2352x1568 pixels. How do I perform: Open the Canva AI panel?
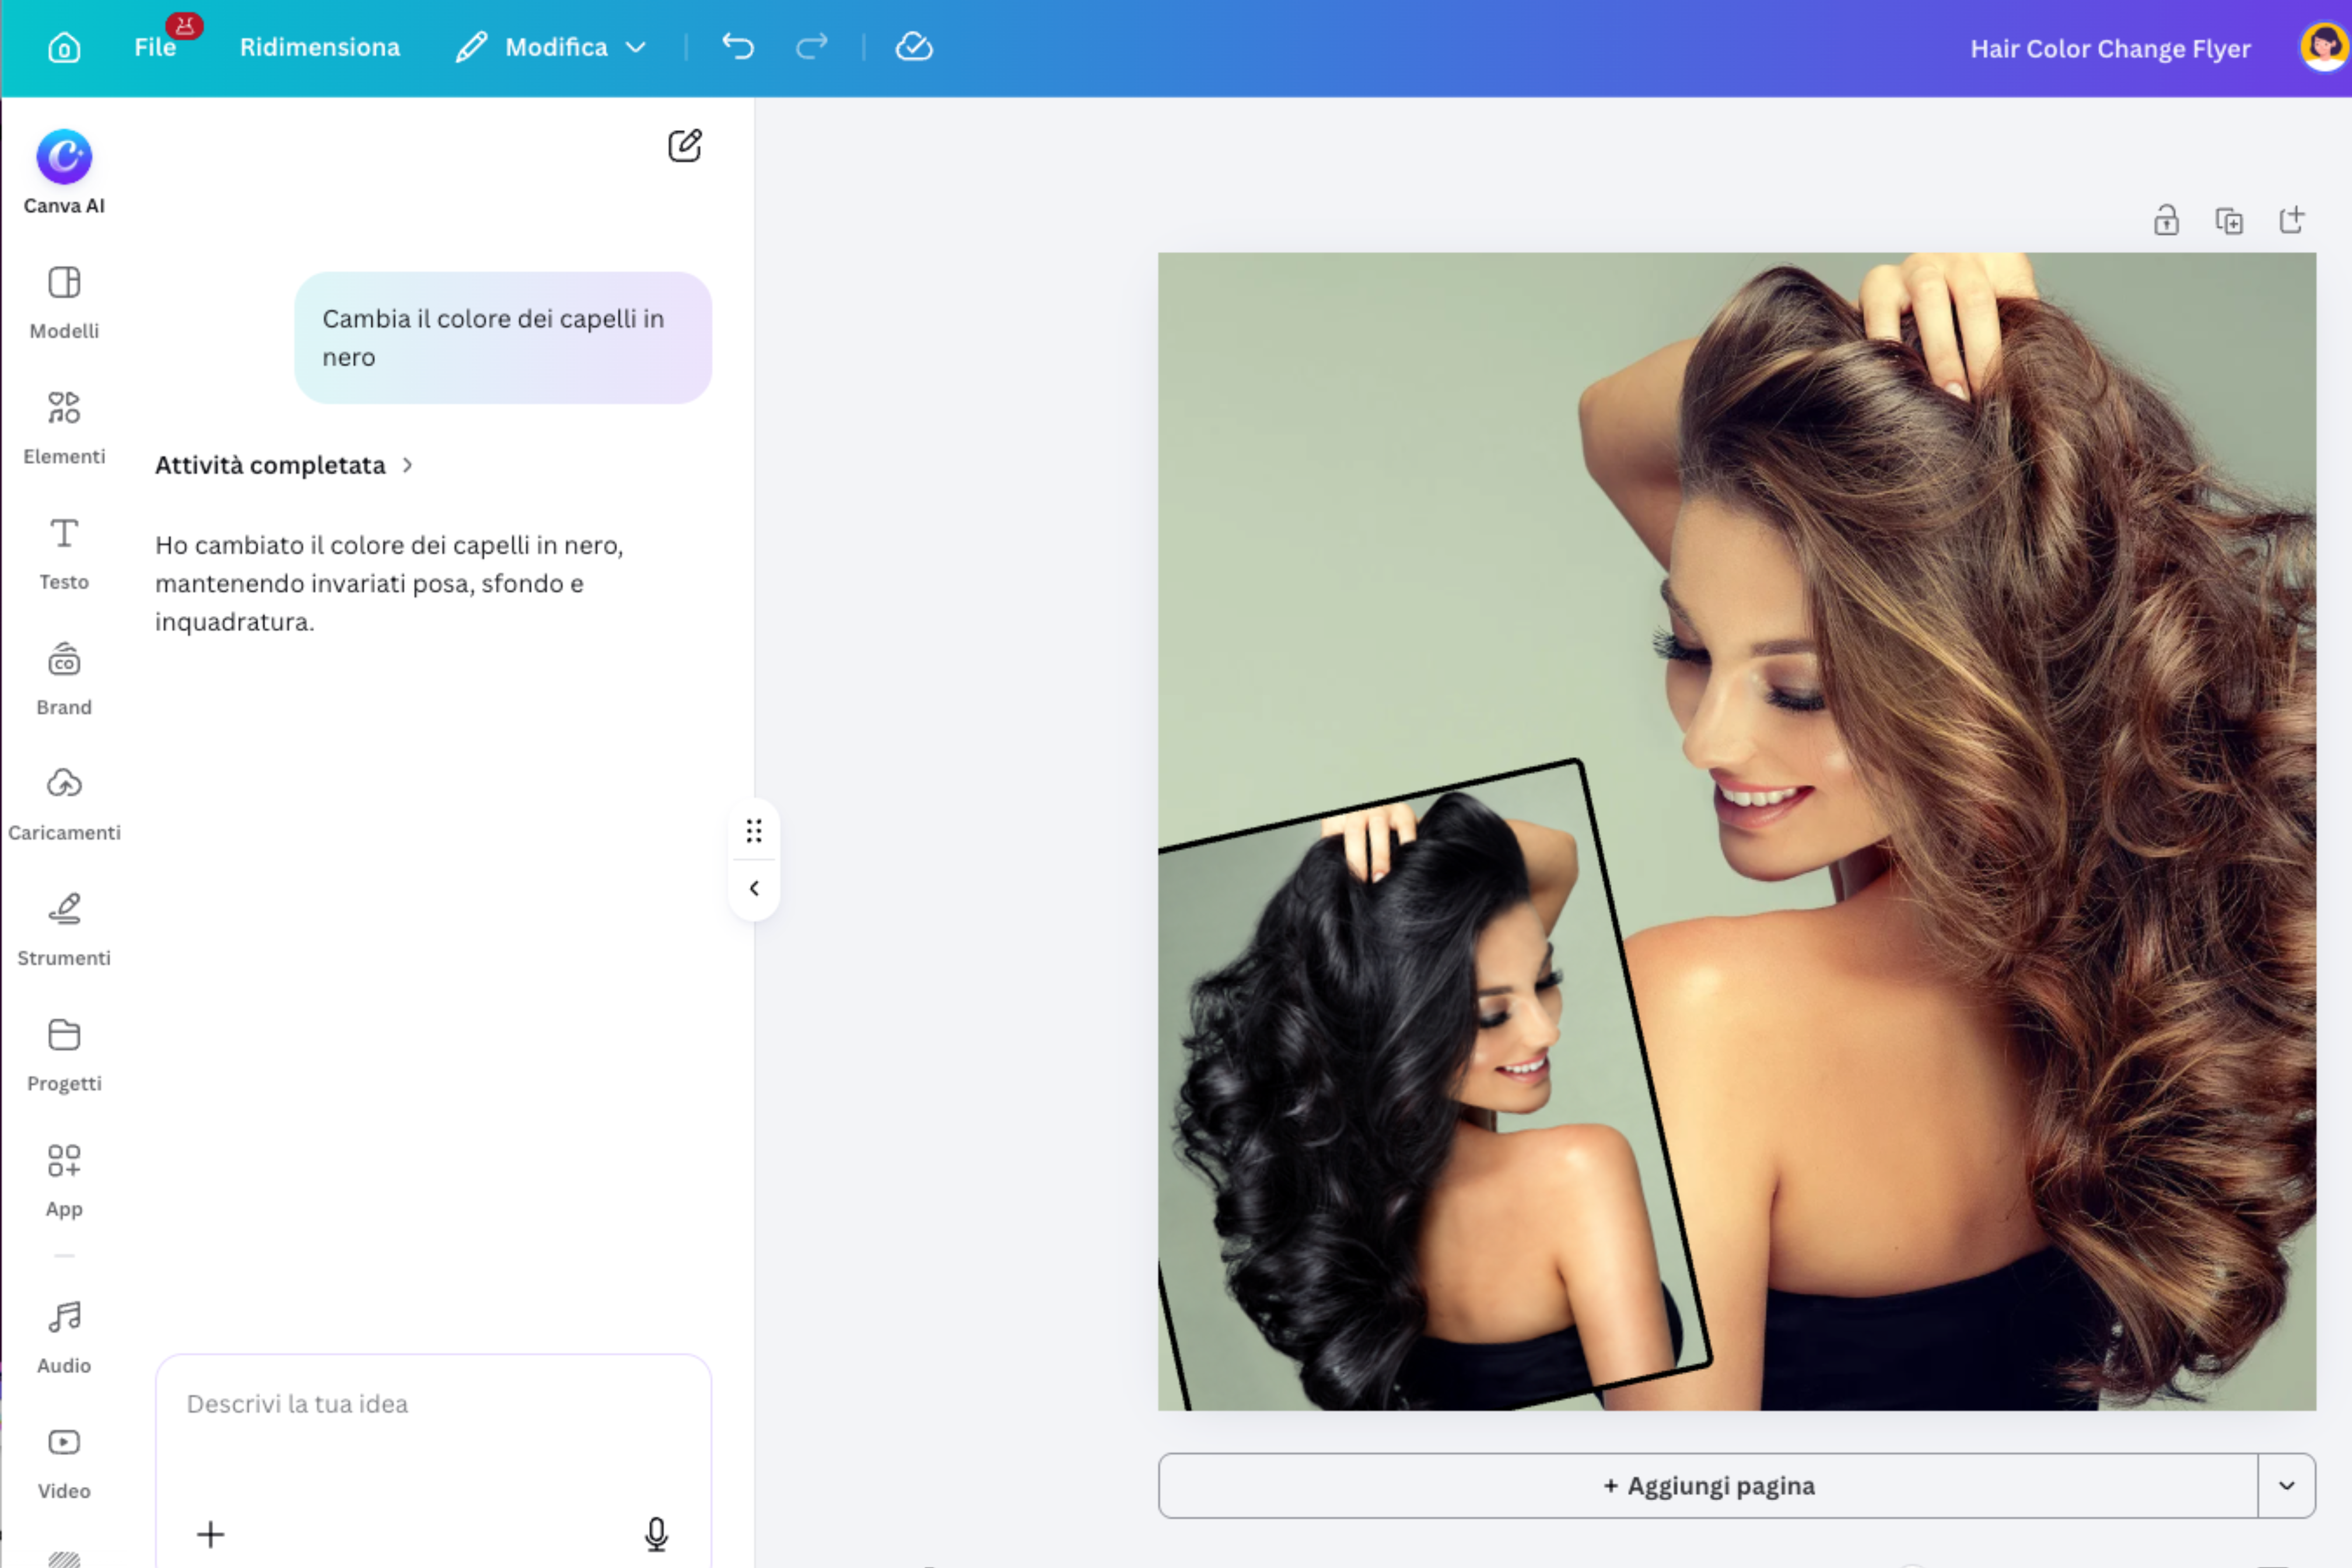coord(64,172)
